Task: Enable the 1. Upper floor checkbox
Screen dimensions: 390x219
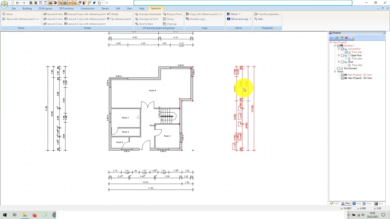Action: [x=342, y=55]
